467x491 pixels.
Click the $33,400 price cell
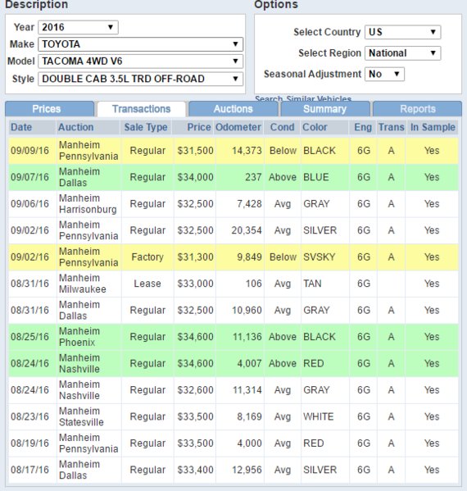[195, 470]
